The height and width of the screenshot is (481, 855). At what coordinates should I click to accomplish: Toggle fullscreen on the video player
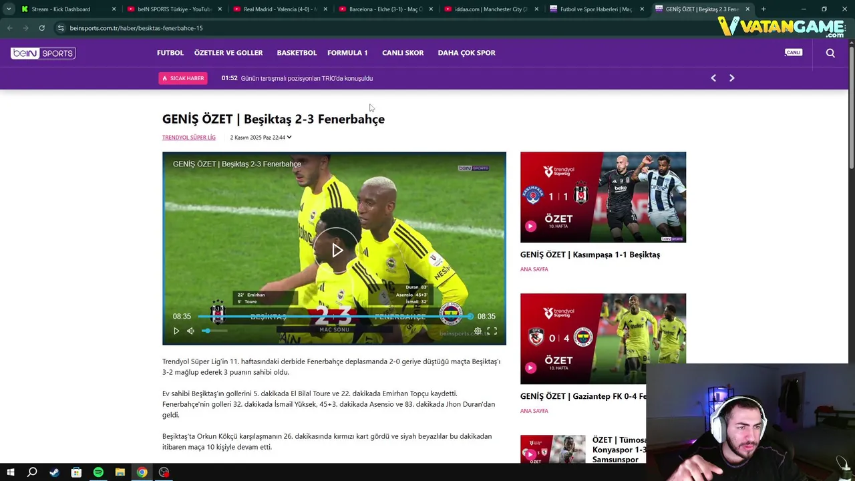tap(492, 331)
